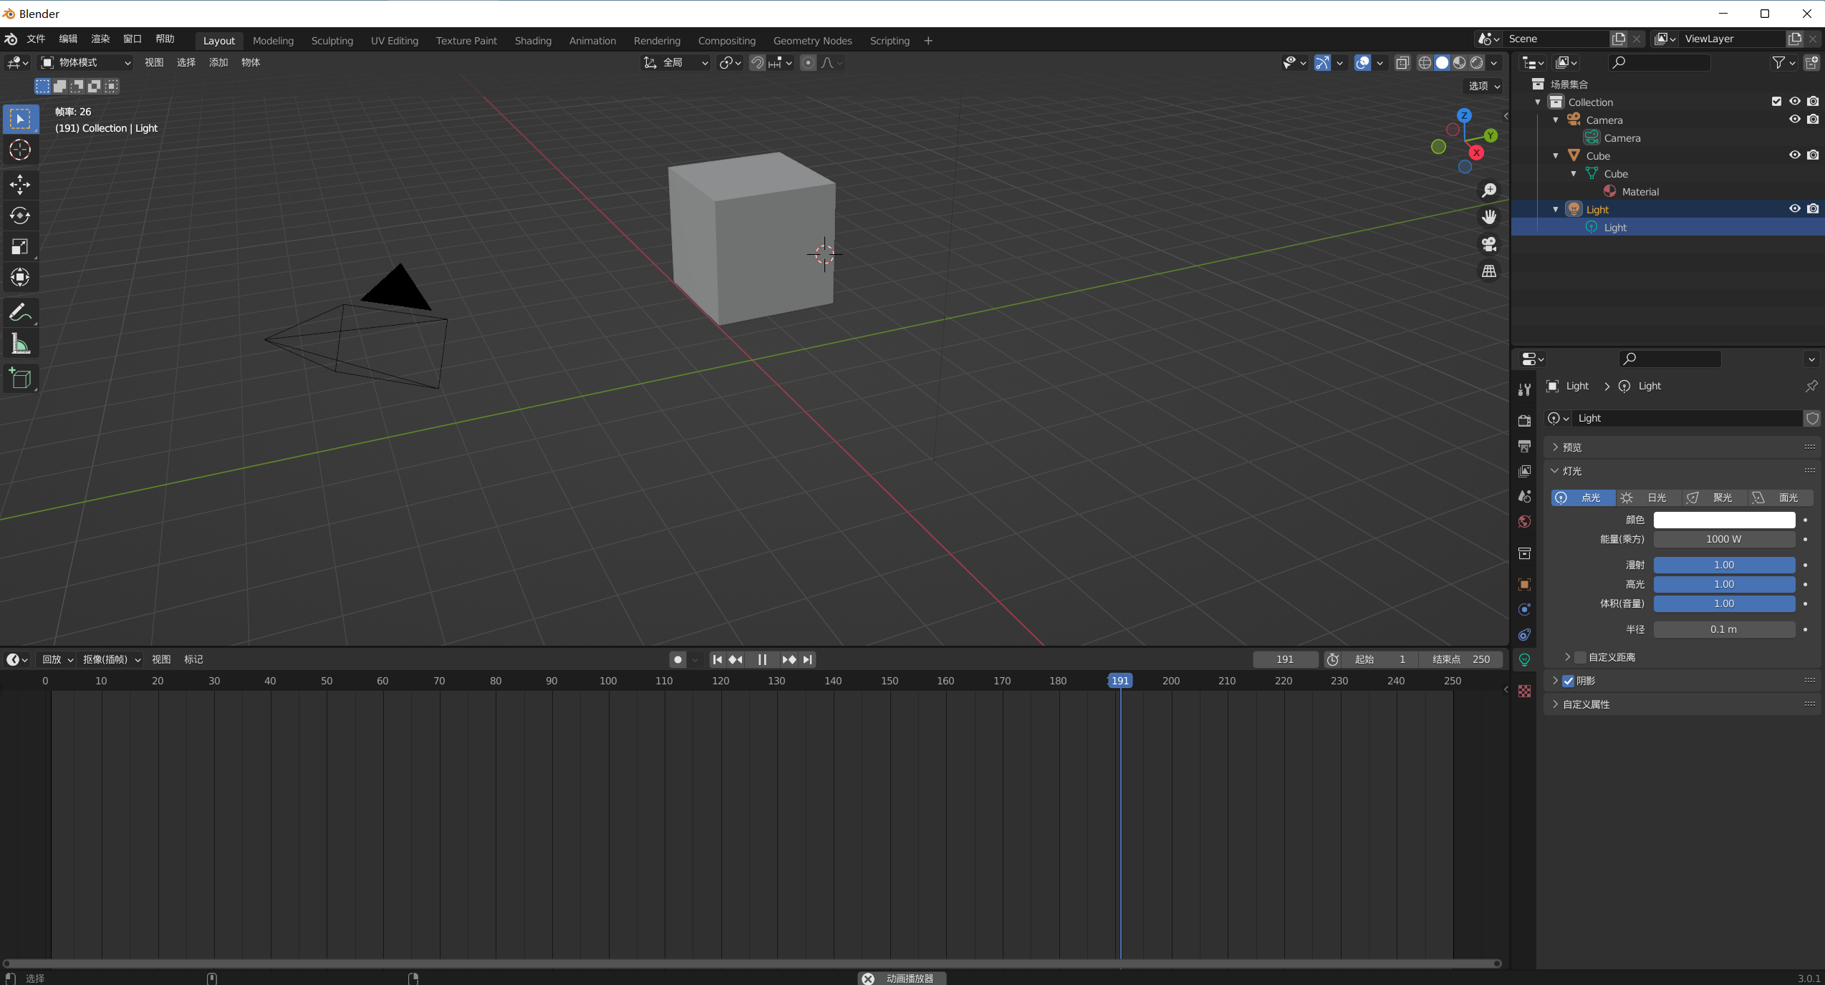Toggle proportional editing button
Image resolution: width=1825 pixels, height=985 pixels.
point(808,63)
